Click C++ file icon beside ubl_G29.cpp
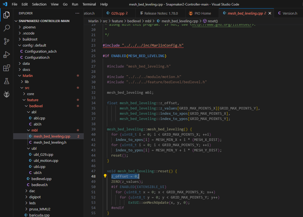 (31, 154)
